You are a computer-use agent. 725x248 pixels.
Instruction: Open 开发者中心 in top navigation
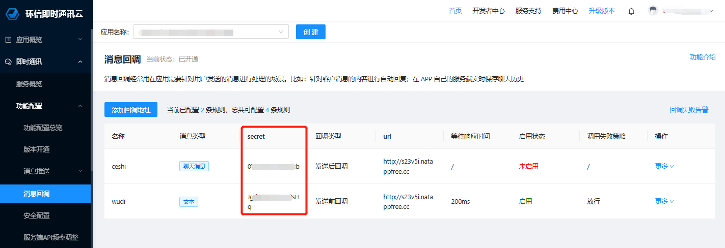488,11
